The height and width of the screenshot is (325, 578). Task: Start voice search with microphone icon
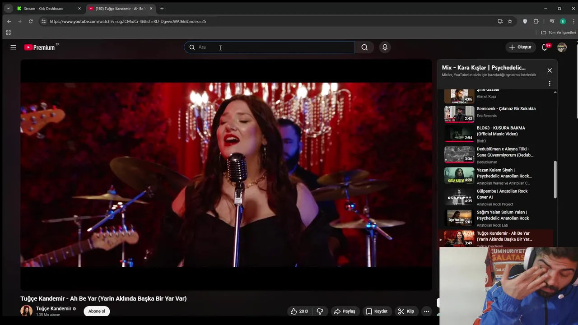pos(385,47)
